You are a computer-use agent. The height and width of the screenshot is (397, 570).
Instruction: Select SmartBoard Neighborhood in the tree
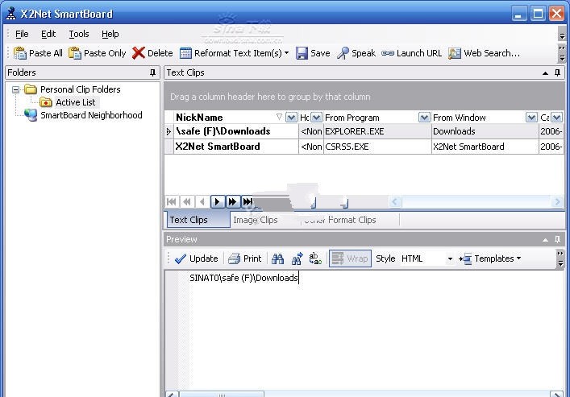[91, 115]
